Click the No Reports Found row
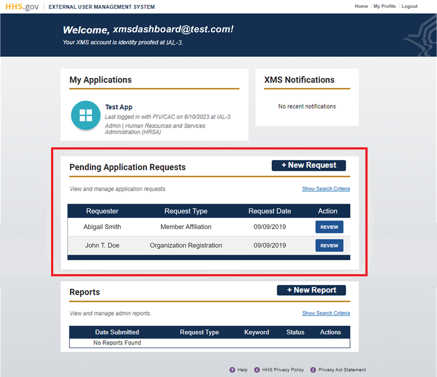This screenshot has width=437, height=377. (x=210, y=343)
